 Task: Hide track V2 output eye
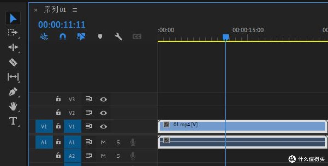(x=103, y=113)
